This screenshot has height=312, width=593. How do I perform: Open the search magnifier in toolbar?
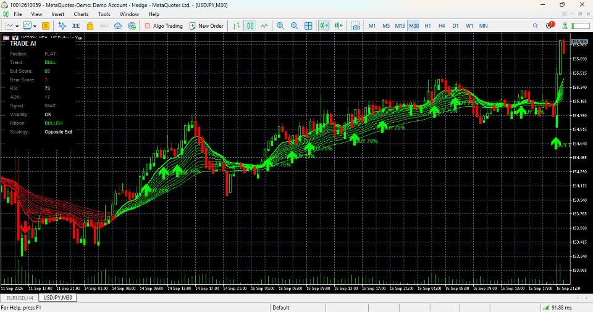pyautogui.click(x=535, y=26)
